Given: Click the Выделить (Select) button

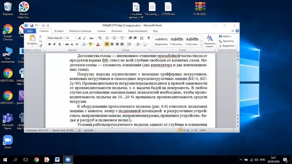Looking at the screenshot, I should 227,46.
